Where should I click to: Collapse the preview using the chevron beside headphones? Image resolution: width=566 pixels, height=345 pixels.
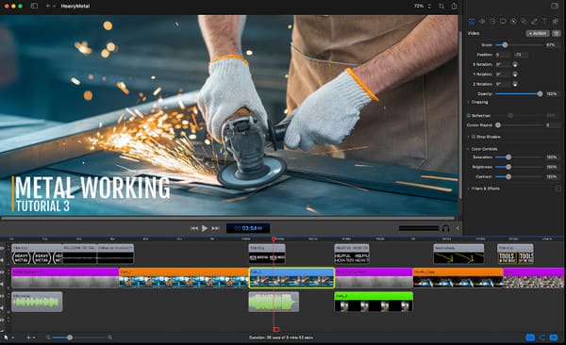[458, 228]
